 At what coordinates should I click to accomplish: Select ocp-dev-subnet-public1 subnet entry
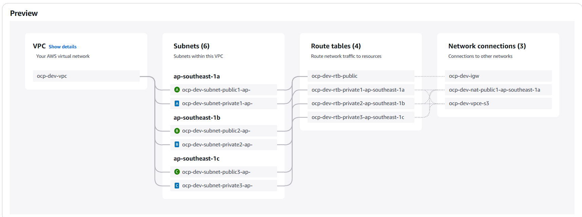point(224,90)
